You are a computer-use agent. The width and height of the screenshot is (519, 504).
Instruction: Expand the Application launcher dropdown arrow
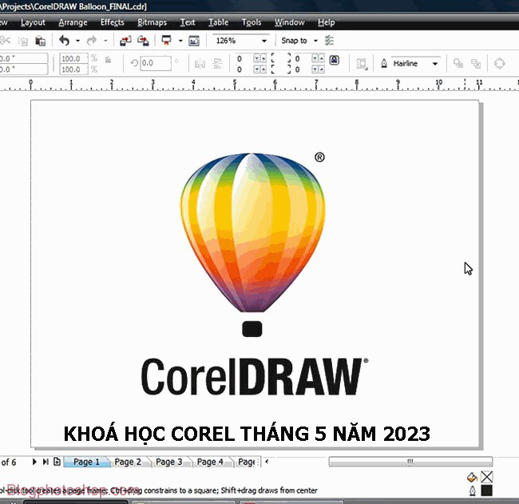(x=180, y=41)
